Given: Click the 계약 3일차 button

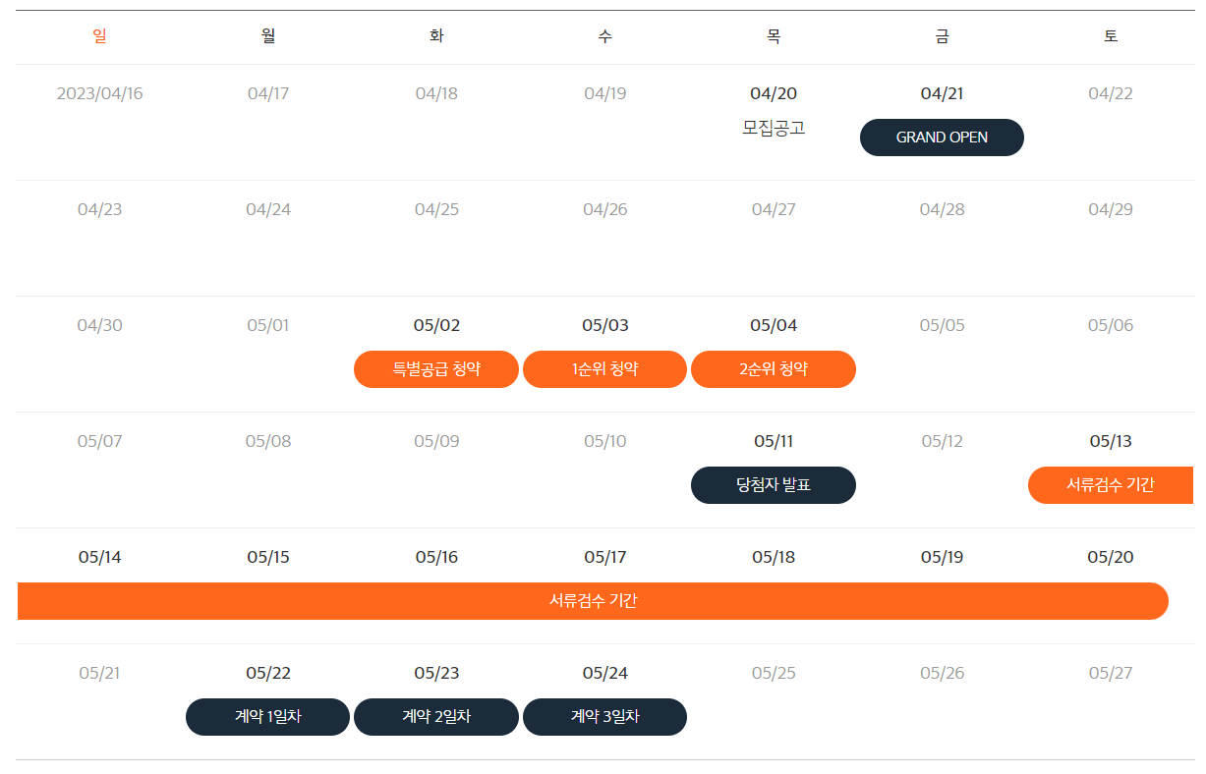Looking at the screenshot, I should (x=604, y=717).
